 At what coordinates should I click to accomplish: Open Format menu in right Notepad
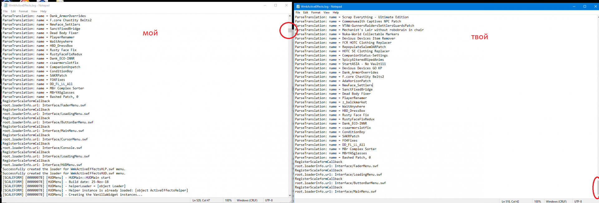(x=316, y=12)
